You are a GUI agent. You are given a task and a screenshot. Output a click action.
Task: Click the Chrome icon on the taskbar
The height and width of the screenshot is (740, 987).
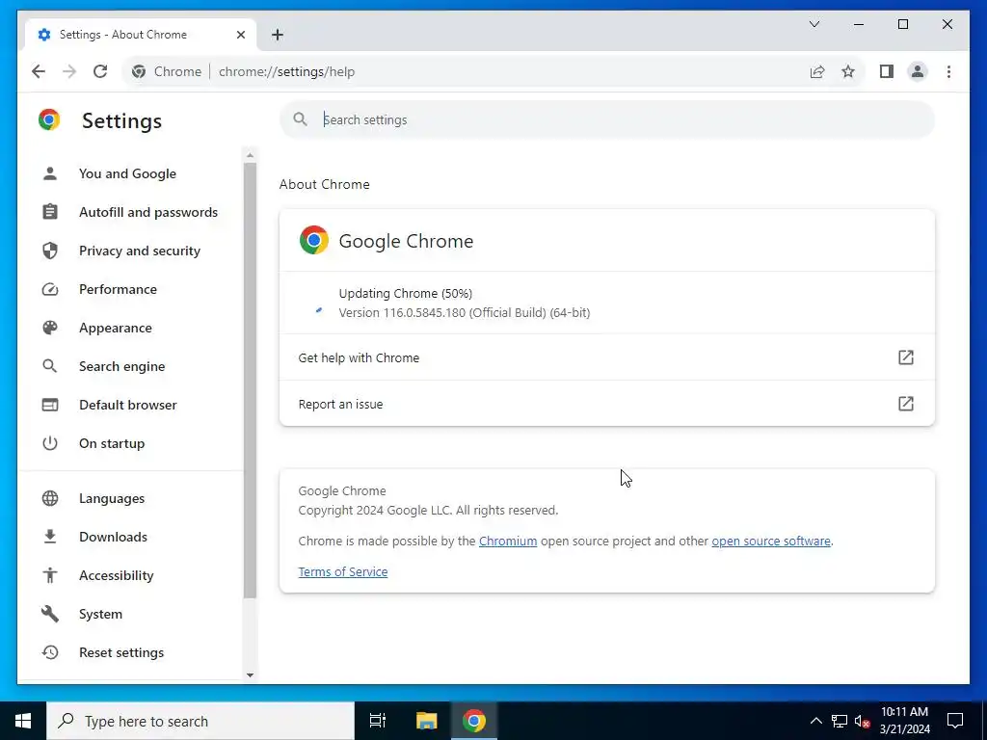pos(474,721)
